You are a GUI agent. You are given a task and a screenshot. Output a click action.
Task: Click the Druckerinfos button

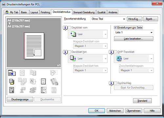47,99
